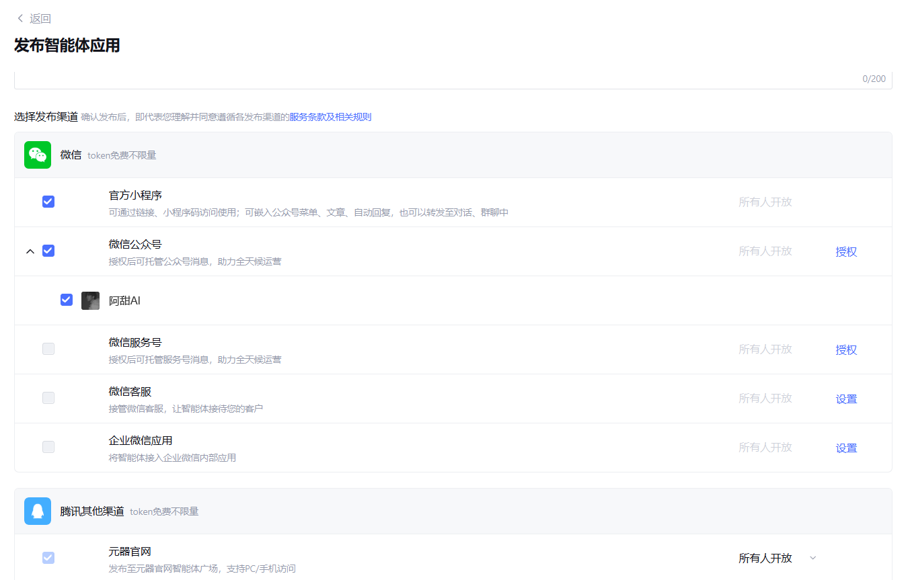Click 设置 for 企业微信应用

click(846, 448)
